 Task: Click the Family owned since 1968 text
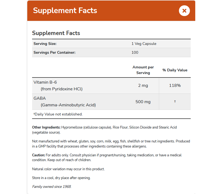(x=52, y=187)
